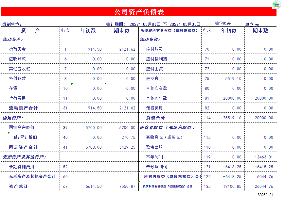Screen dimensions: 285x213
Task: Open the end date 2022年03月31日 picker
Action: tap(185, 24)
